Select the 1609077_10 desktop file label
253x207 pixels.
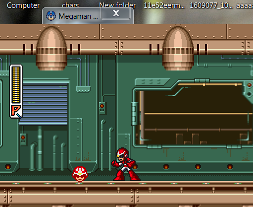[x=211, y=5]
